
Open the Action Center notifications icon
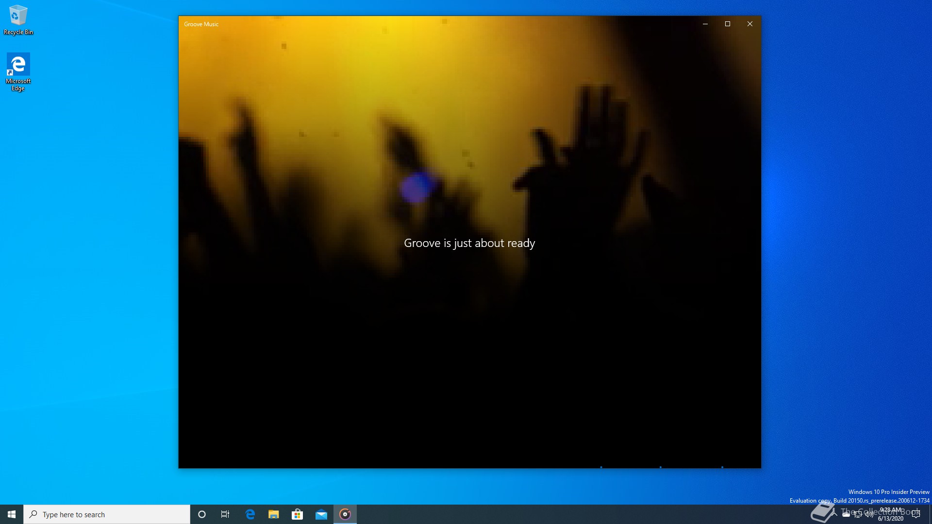[x=916, y=514]
